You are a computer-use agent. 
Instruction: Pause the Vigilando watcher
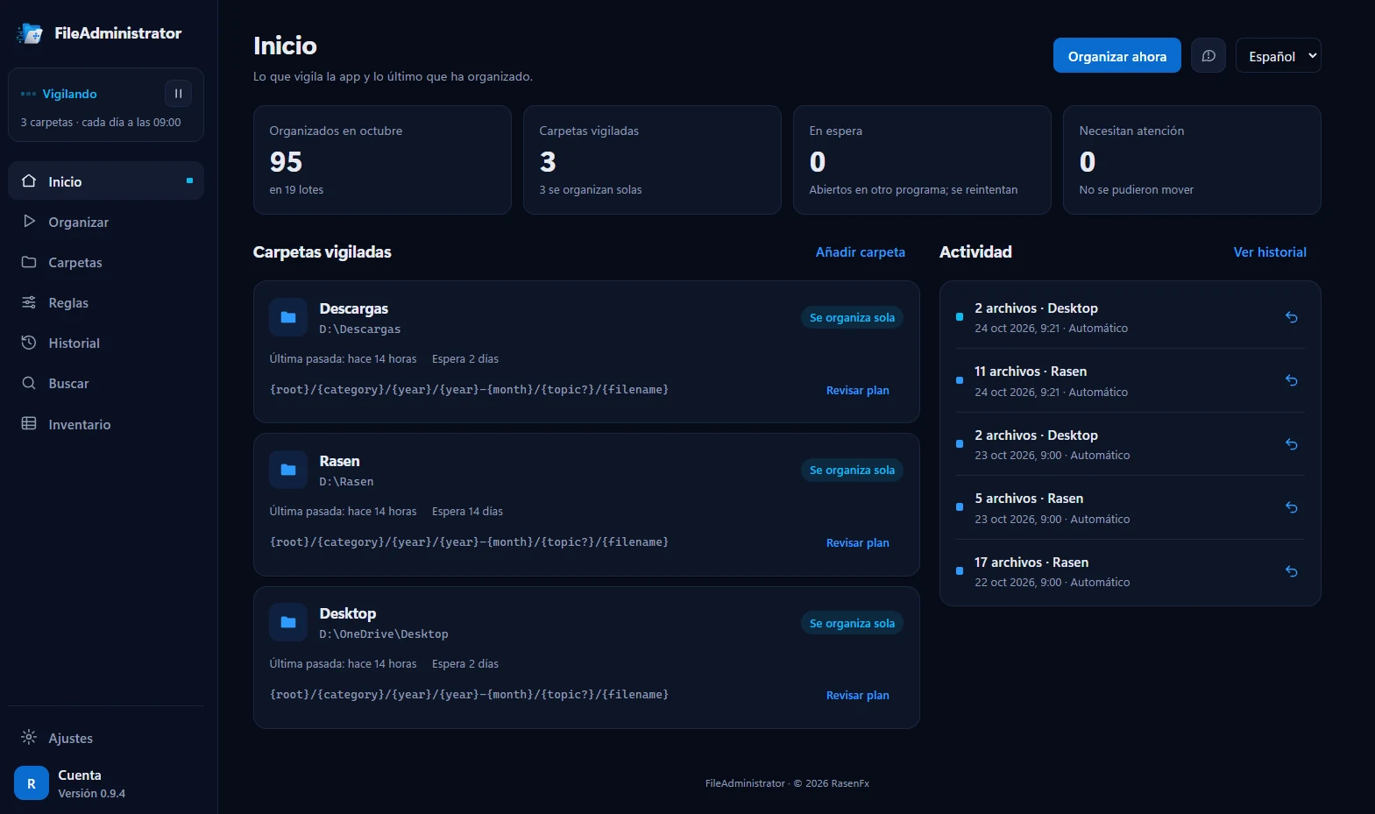pos(178,94)
